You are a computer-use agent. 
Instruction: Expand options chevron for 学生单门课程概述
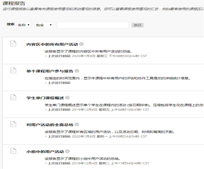coord(67,98)
